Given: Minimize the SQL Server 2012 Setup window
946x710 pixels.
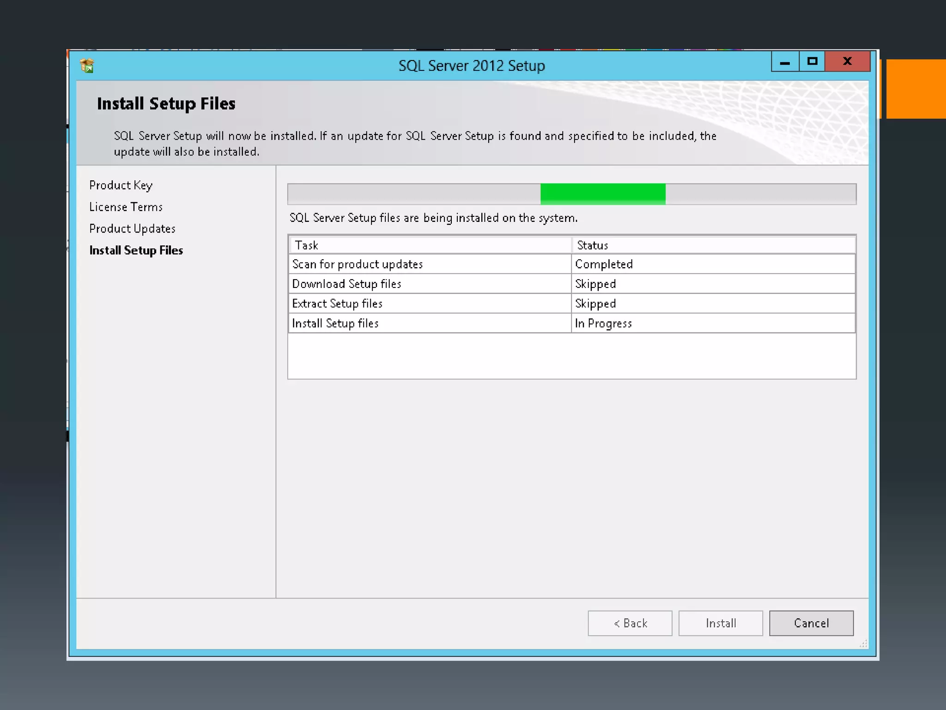Looking at the screenshot, I should [785, 62].
